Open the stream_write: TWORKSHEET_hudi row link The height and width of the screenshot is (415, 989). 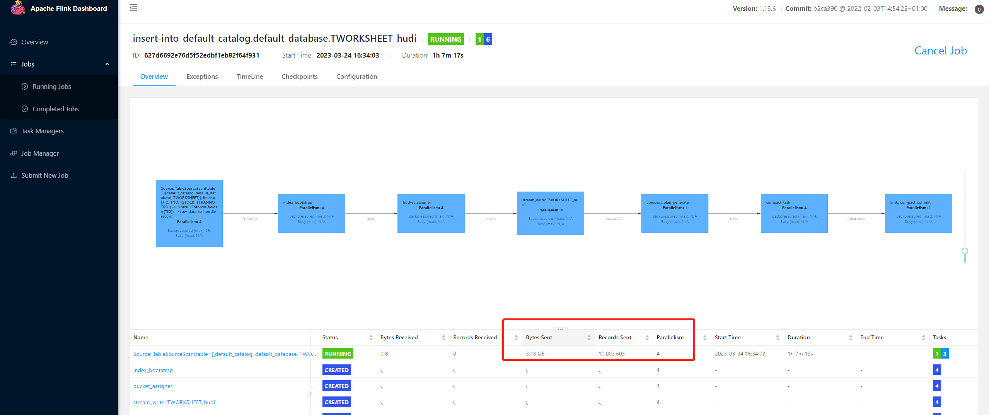[x=174, y=402]
